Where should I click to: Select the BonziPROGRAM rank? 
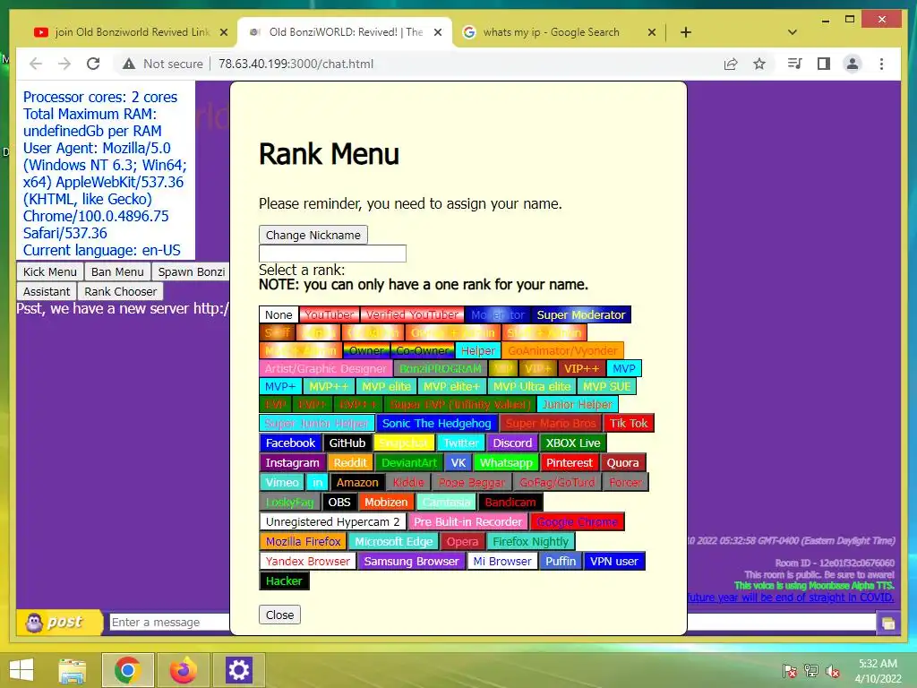441,368
